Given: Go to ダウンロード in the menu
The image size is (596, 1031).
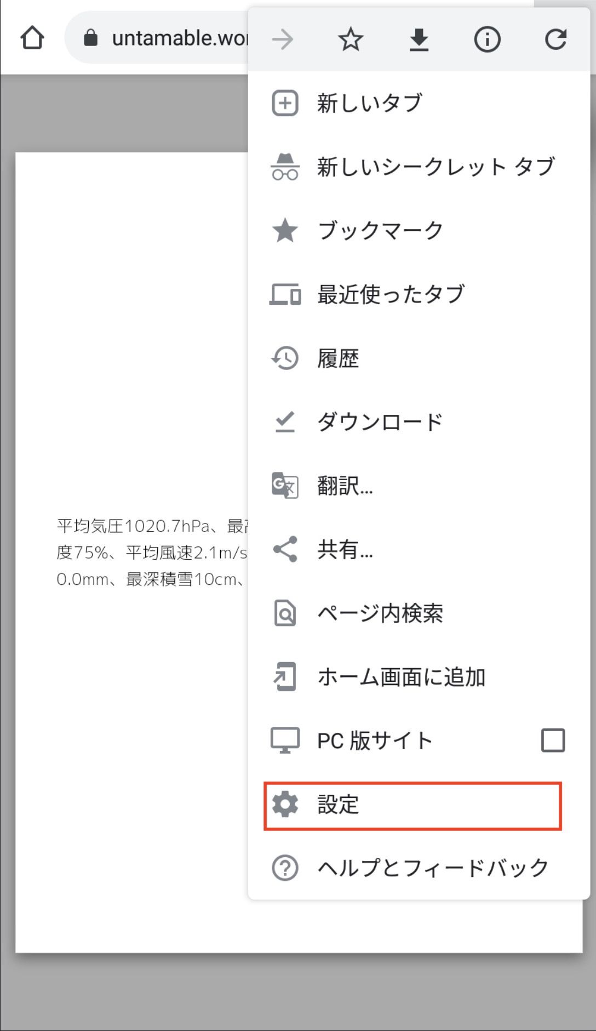Looking at the screenshot, I should pyautogui.click(x=380, y=422).
